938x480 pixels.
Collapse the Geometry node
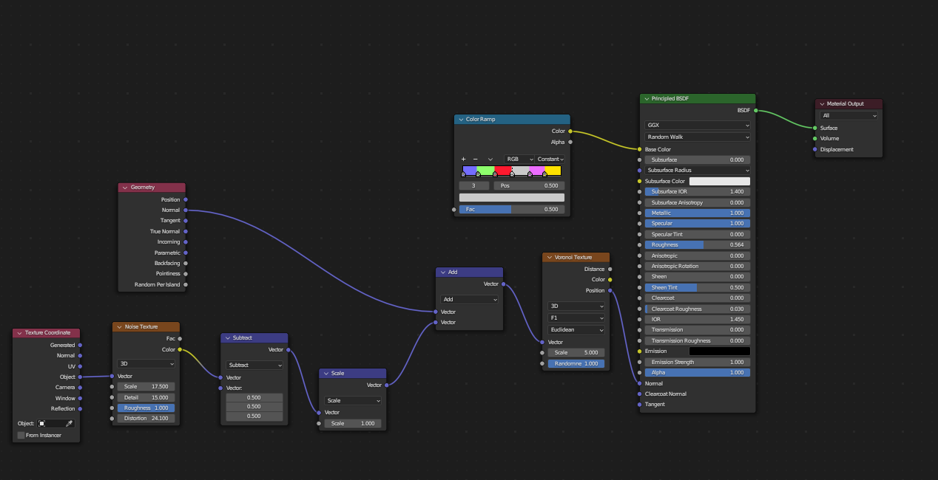tap(125, 188)
